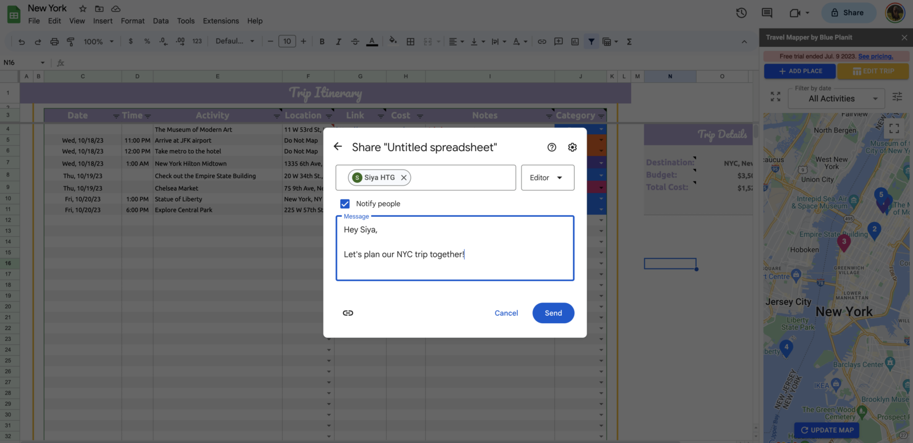This screenshot has height=443, width=913.
Task: Open share settings gear icon
Action: 572,147
